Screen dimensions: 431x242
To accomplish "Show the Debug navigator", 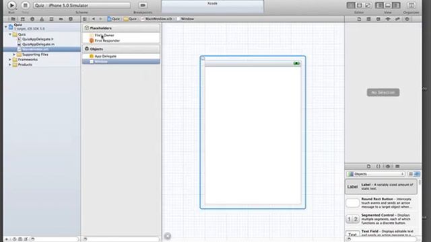I will click(x=51, y=19).
